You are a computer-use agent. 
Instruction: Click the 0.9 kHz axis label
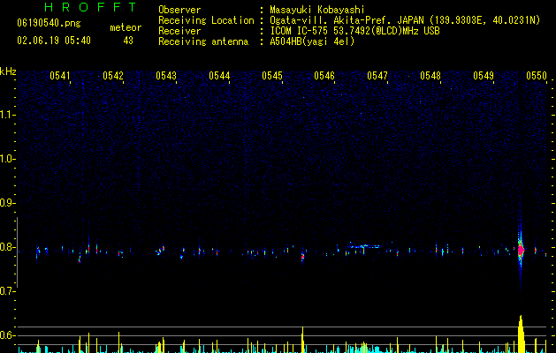(8, 203)
